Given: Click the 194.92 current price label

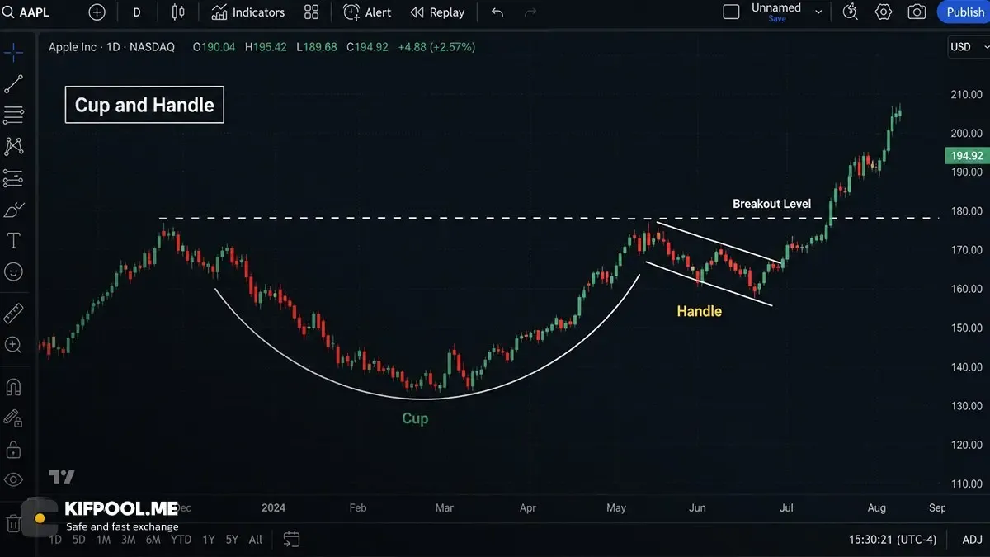Looking at the screenshot, I should 966,156.
